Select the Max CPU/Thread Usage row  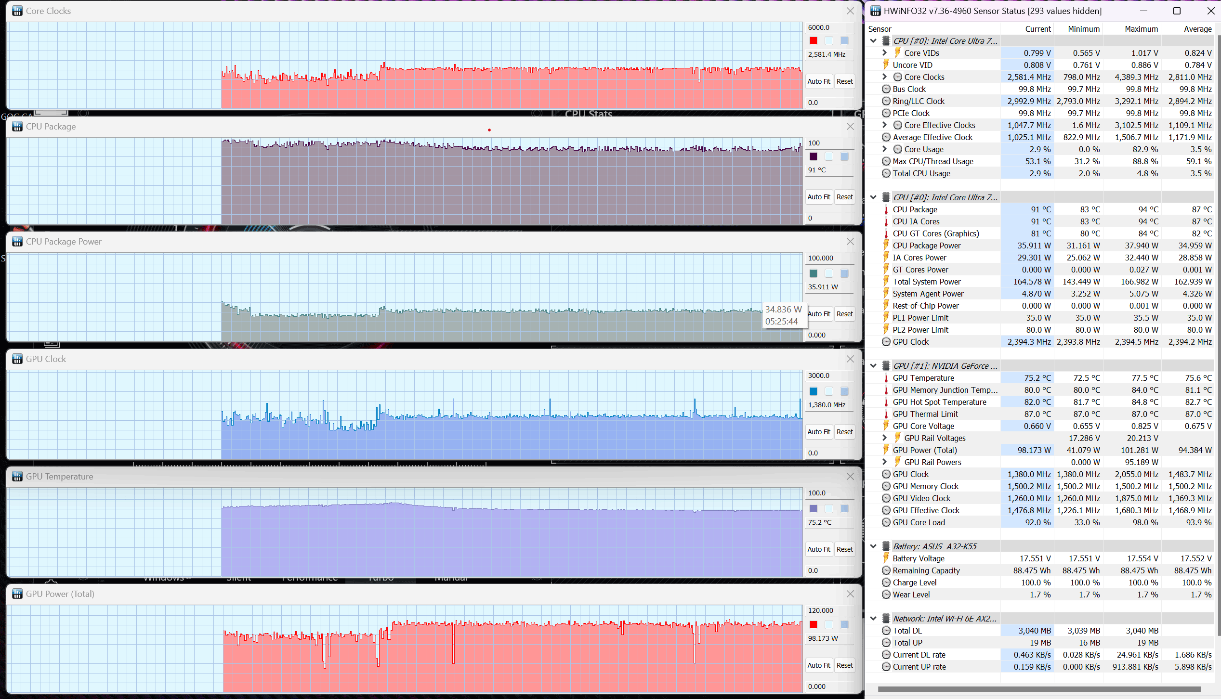click(x=1040, y=161)
